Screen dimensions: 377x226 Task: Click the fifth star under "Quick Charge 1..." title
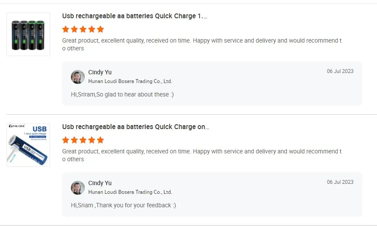click(100, 29)
